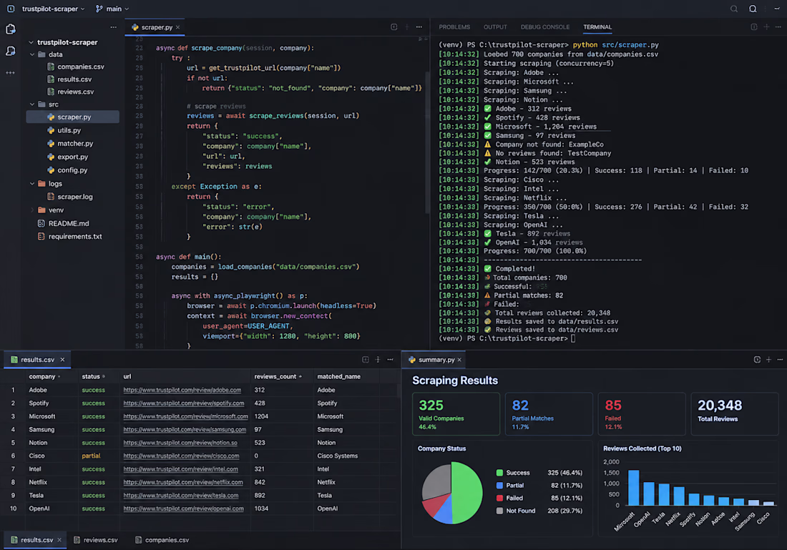Open config.py in the file tree
787x550 pixels.
pos(68,170)
